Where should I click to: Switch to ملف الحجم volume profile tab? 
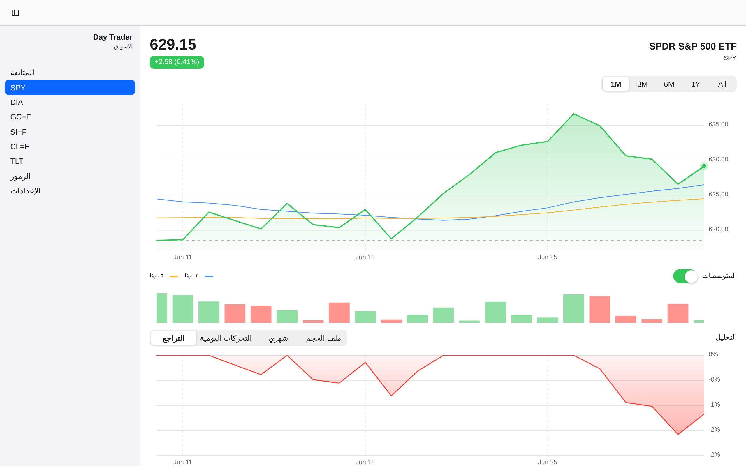tap(323, 338)
